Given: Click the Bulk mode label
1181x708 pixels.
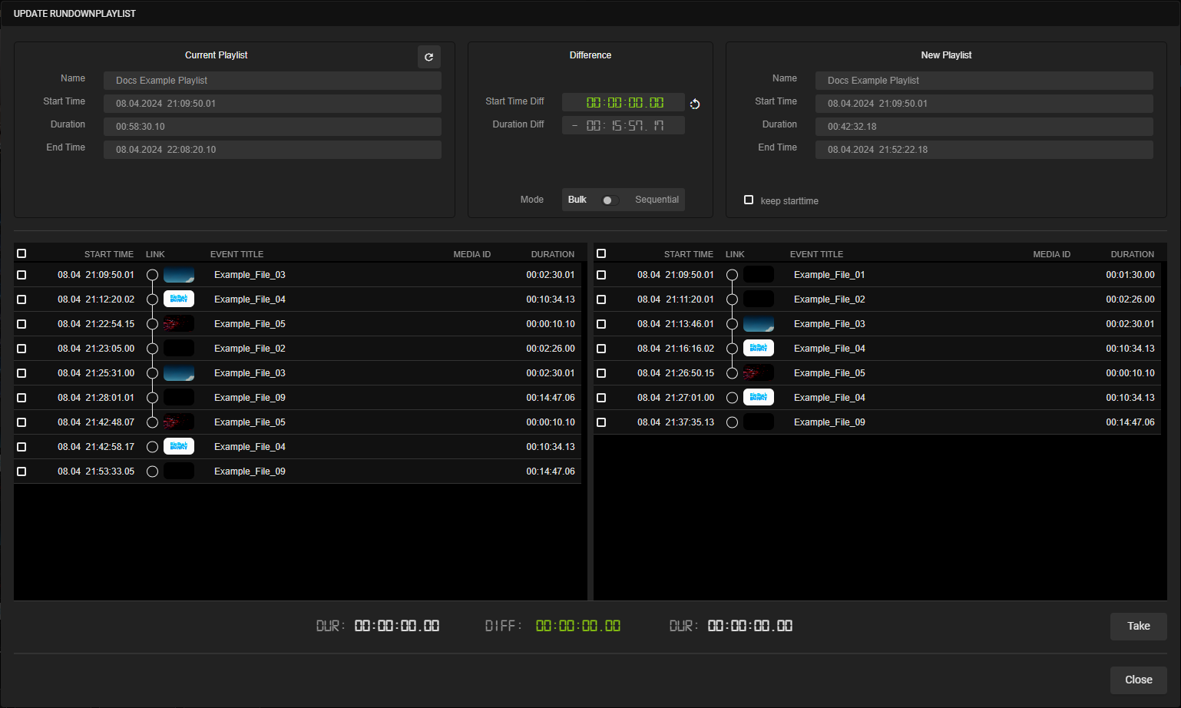Looking at the screenshot, I should pos(577,199).
